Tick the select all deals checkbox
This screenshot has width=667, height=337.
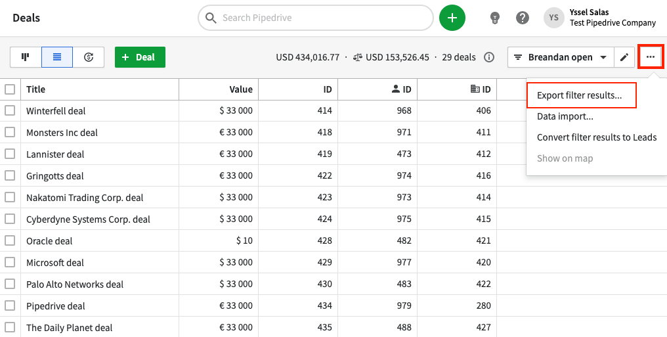10,89
